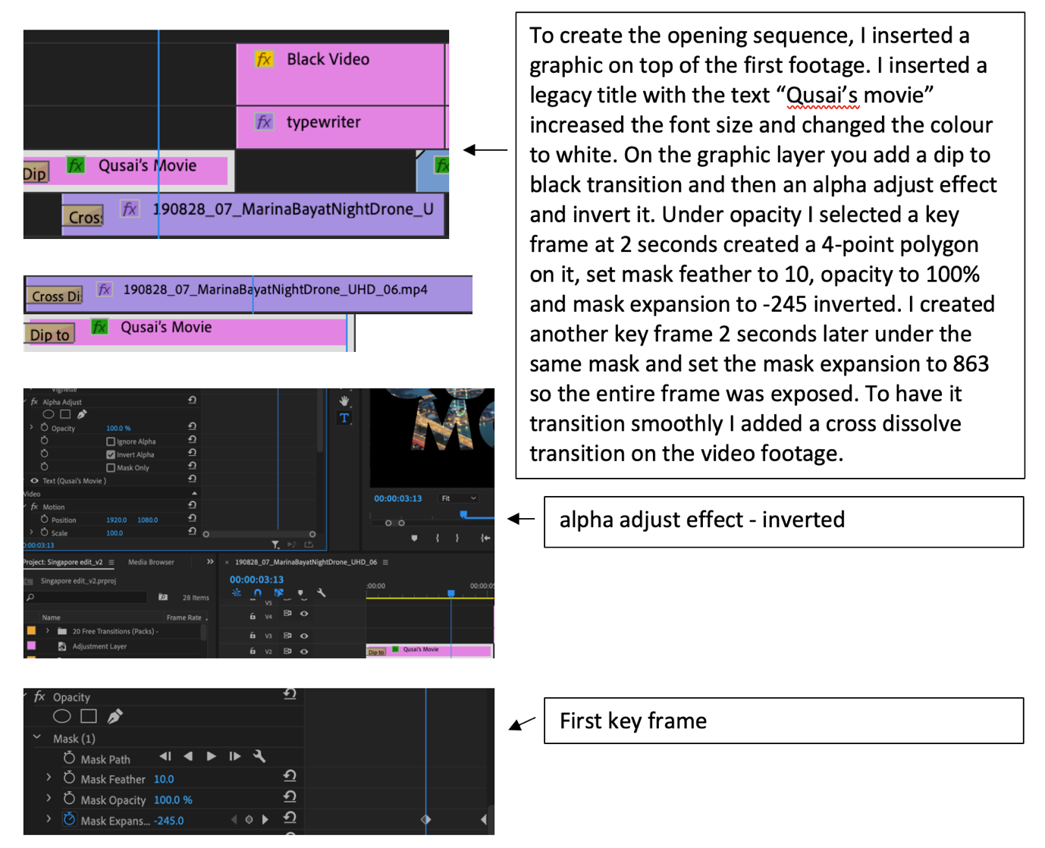The image size is (1045, 848).
Task: Hide the Text (Qusai's Movie) layer eye
Action: 34,481
